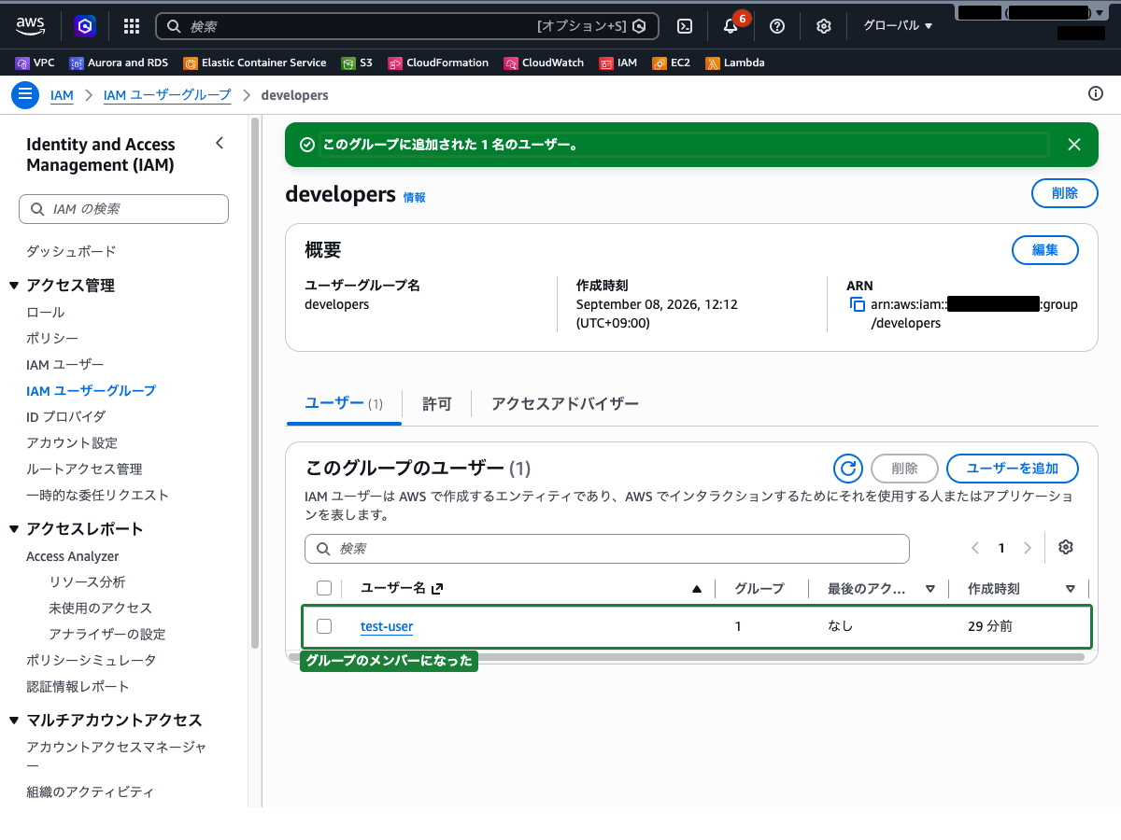Image resolution: width=1121 pixels, height=840 pixels.
Task: Check the test-user row checkbox
Action: (x=324, y=626)
